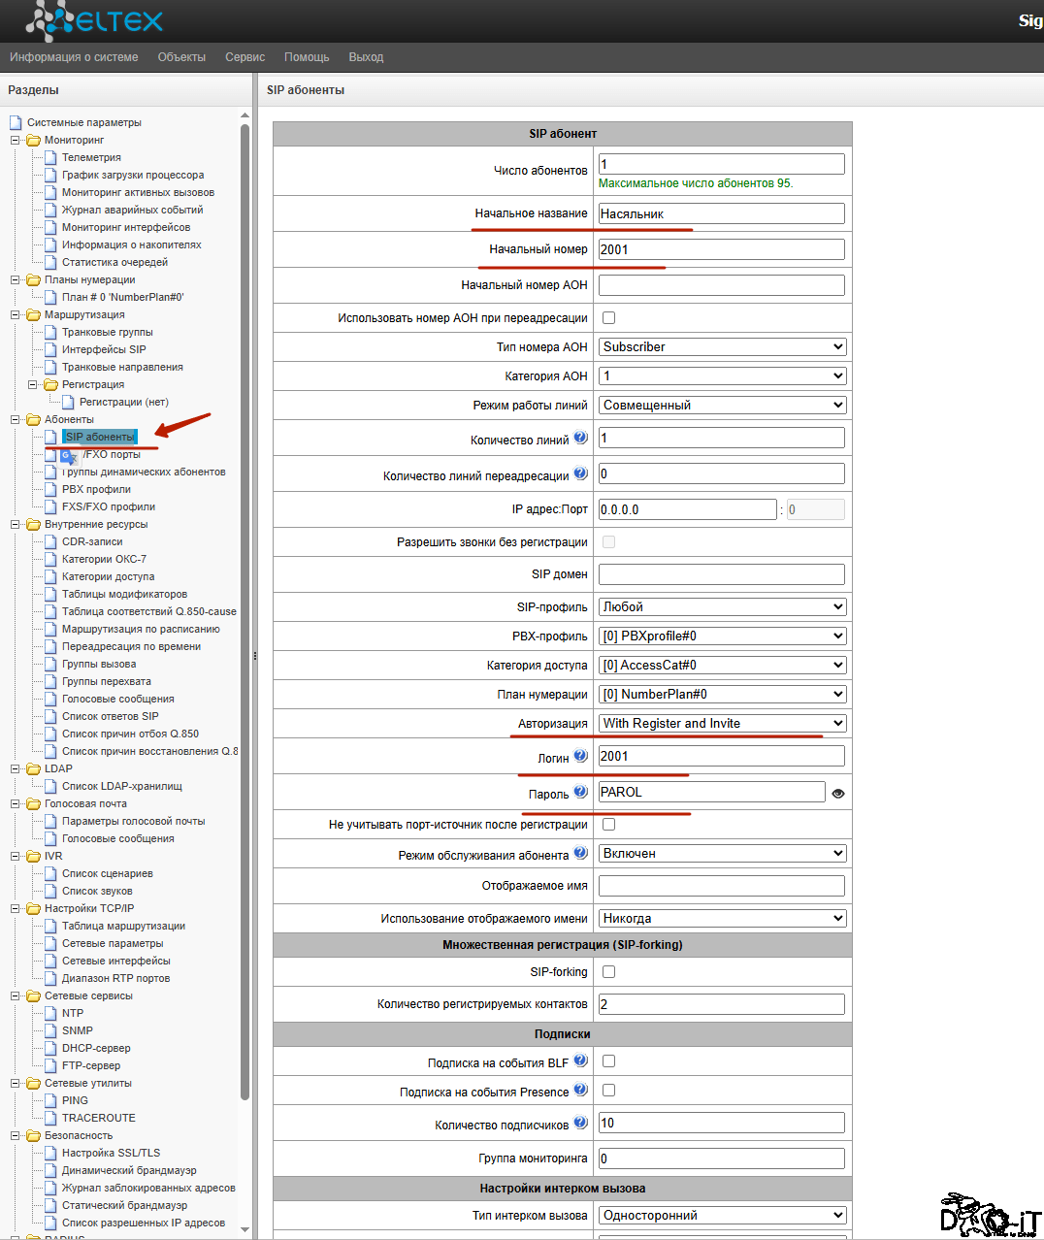Click help icon next to Режим обслуживания абонента
1044x1240 pixels.
(580, 853)
